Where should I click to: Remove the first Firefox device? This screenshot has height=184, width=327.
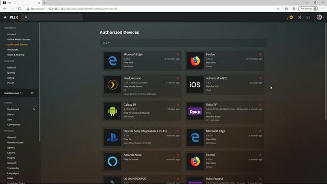click(x=260, y=55)
